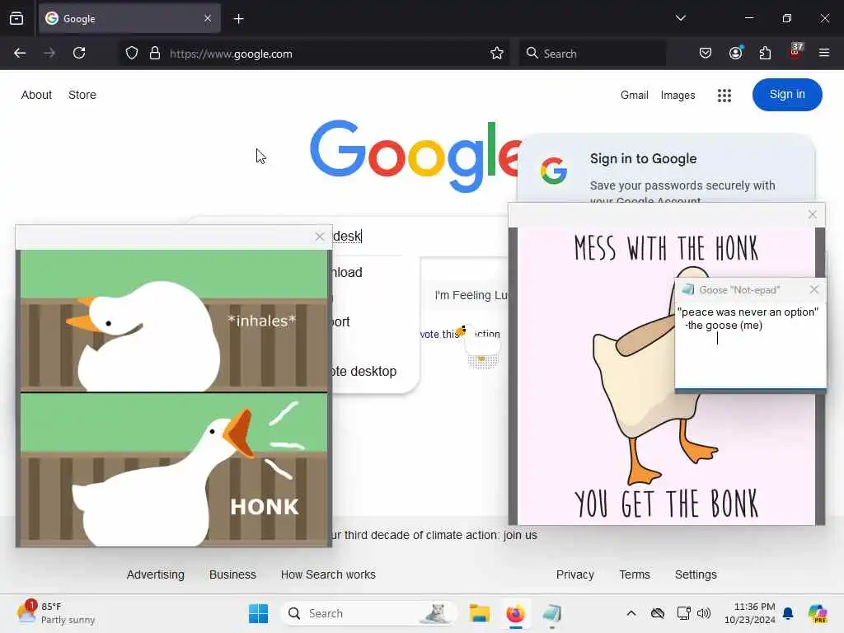Open the weather widget in taskbar
The width and height of the screenshot is (844, 633).
tap(56, 613)
